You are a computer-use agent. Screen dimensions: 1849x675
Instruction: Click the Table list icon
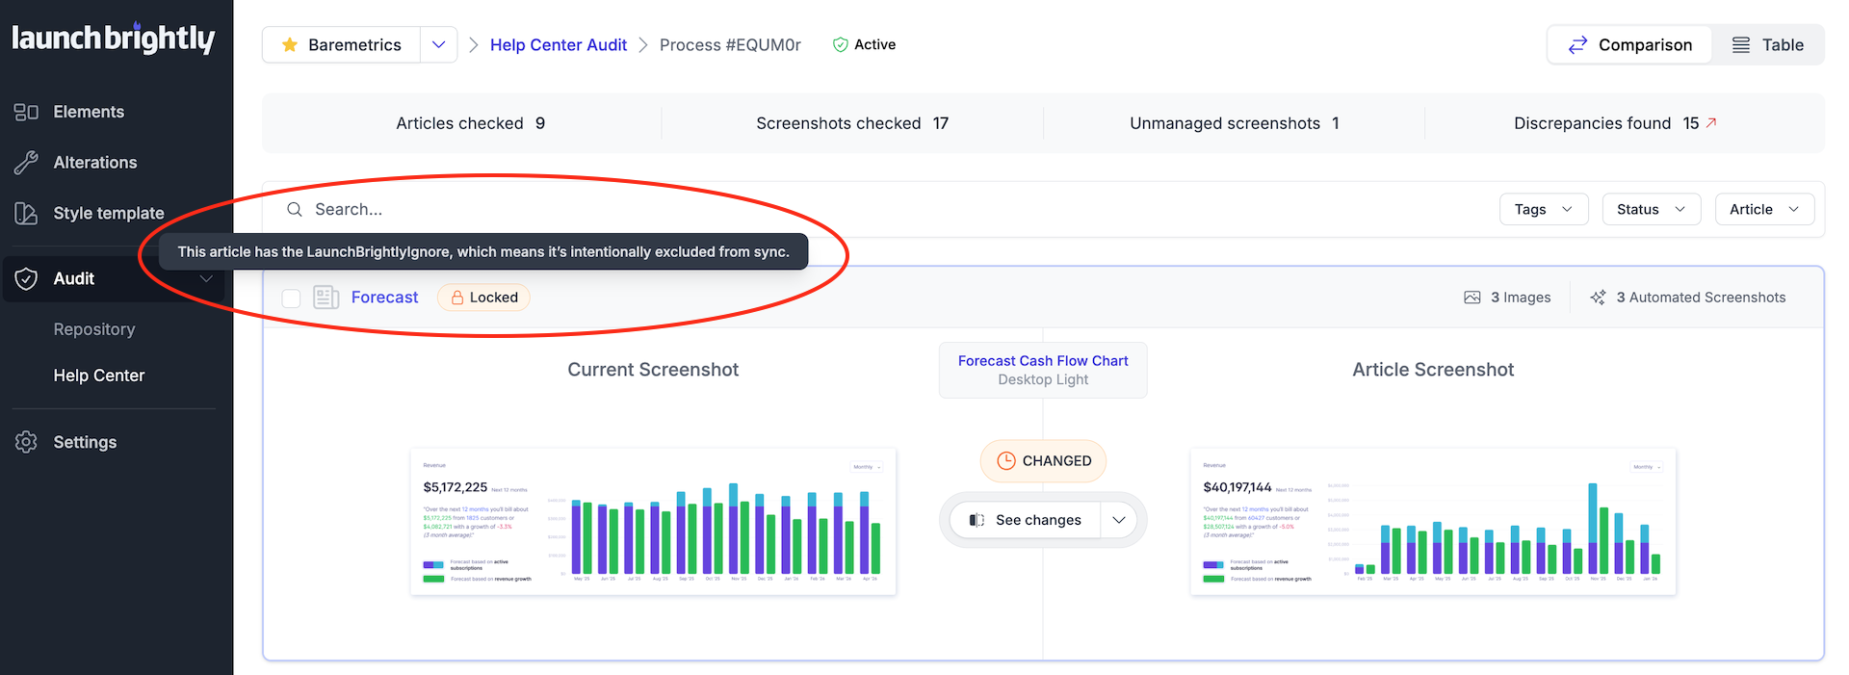coord(1741,45)
